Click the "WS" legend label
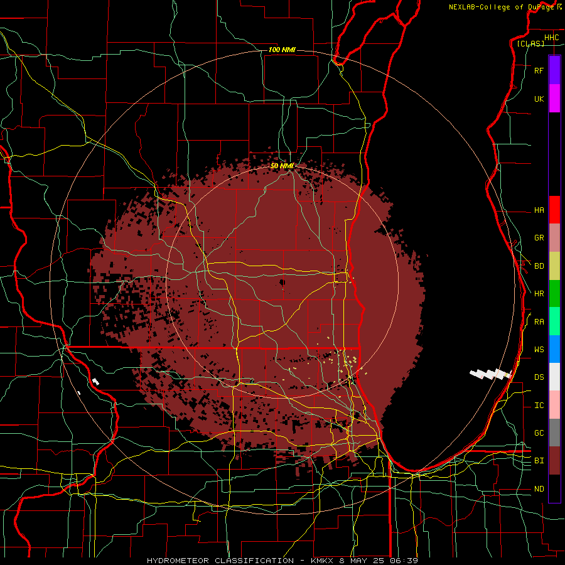Image resolution: width=565 pixels, height=565 pixels. coord(539,350)
